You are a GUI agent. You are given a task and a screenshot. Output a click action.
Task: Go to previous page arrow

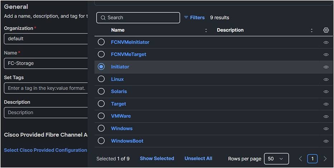tap(300, 159)
